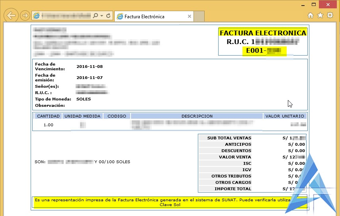Click the yellow FACTURA ELECTRONICA heading
The width and height of the screenshot is (340, 216).
[263, 33]
